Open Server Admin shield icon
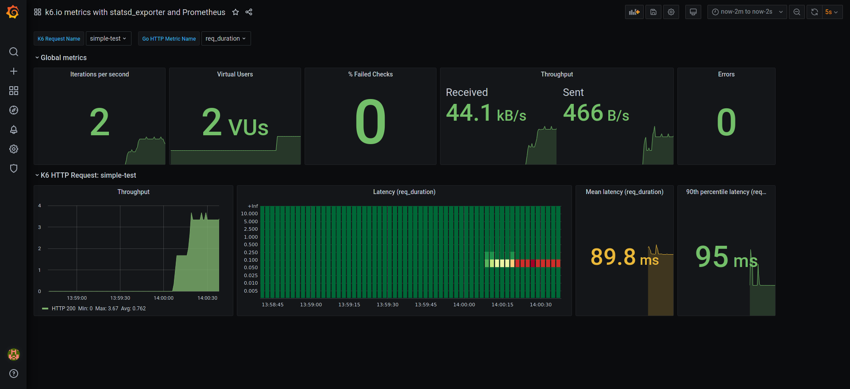This screenshot has height=389, width=850. (14, 168)
